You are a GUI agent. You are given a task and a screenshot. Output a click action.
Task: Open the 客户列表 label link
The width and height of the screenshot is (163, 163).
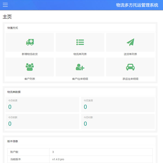point(30,79)
